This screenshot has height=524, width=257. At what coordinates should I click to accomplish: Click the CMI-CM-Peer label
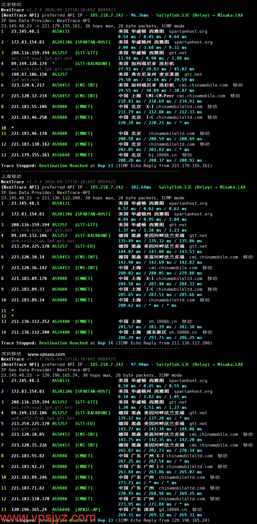(x=160, y=96)
